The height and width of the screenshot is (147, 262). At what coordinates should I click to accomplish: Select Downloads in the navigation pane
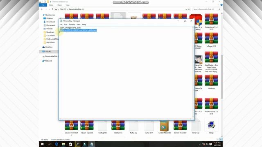click(x=51, y=22)
